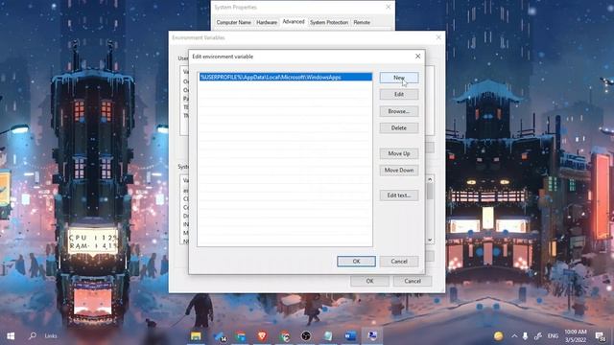The height and width of the screenshot is (345, 614).
Task: Click the microphone tray icon
Action: click(x=525, y=336)
